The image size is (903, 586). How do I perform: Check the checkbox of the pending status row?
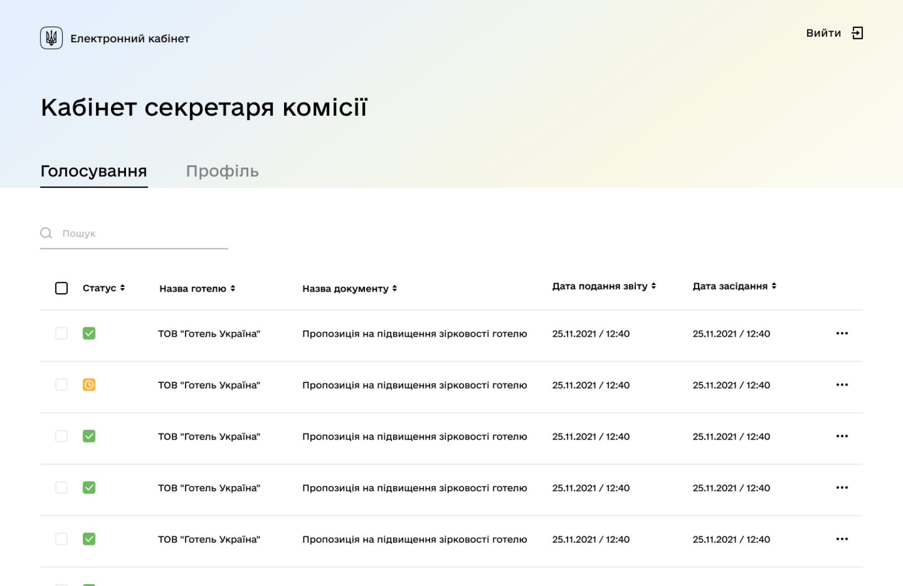[62, 385]
